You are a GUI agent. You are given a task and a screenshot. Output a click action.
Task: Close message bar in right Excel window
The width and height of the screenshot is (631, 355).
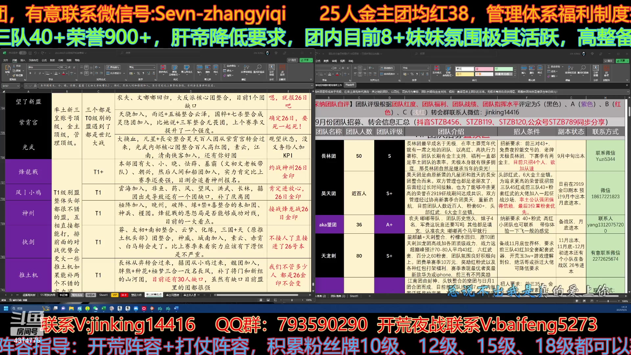[x=627, y=85]
